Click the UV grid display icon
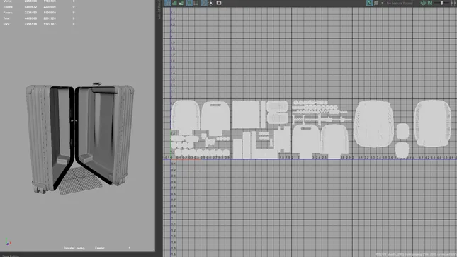 tap(196, 3)
